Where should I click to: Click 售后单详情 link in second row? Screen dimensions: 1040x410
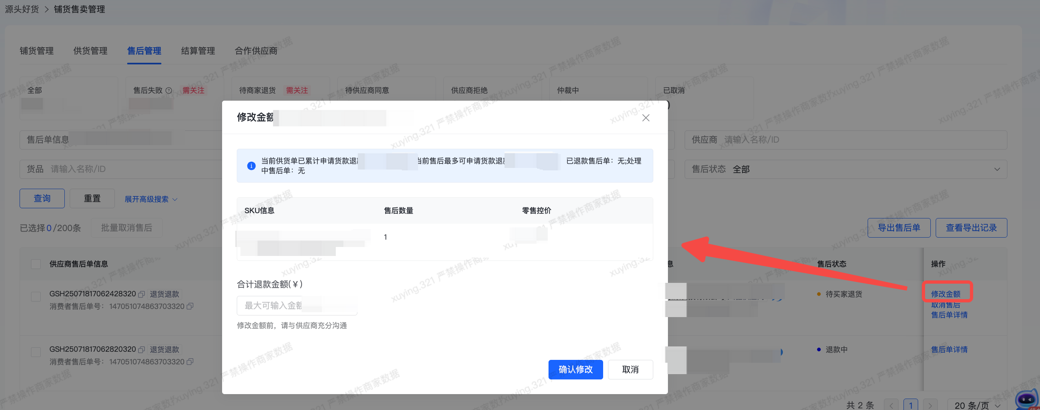click(949, 350)
